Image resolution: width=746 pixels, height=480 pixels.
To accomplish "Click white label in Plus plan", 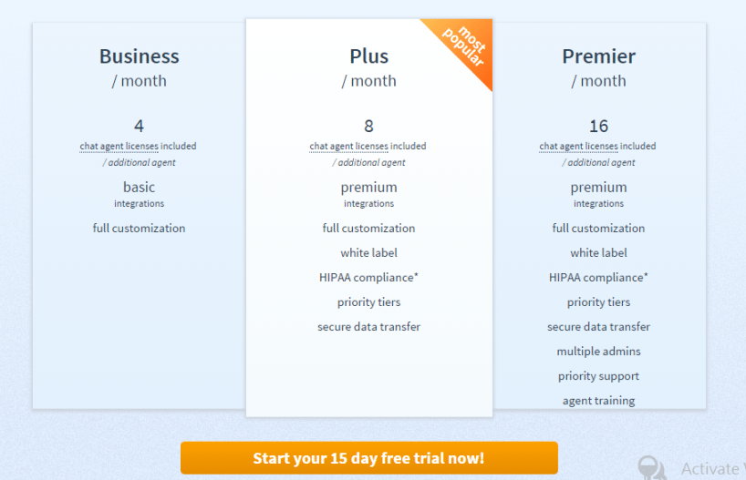I will (368, 253).
